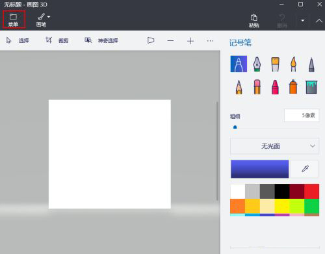Open the three-dots more options

coord(210,41)
